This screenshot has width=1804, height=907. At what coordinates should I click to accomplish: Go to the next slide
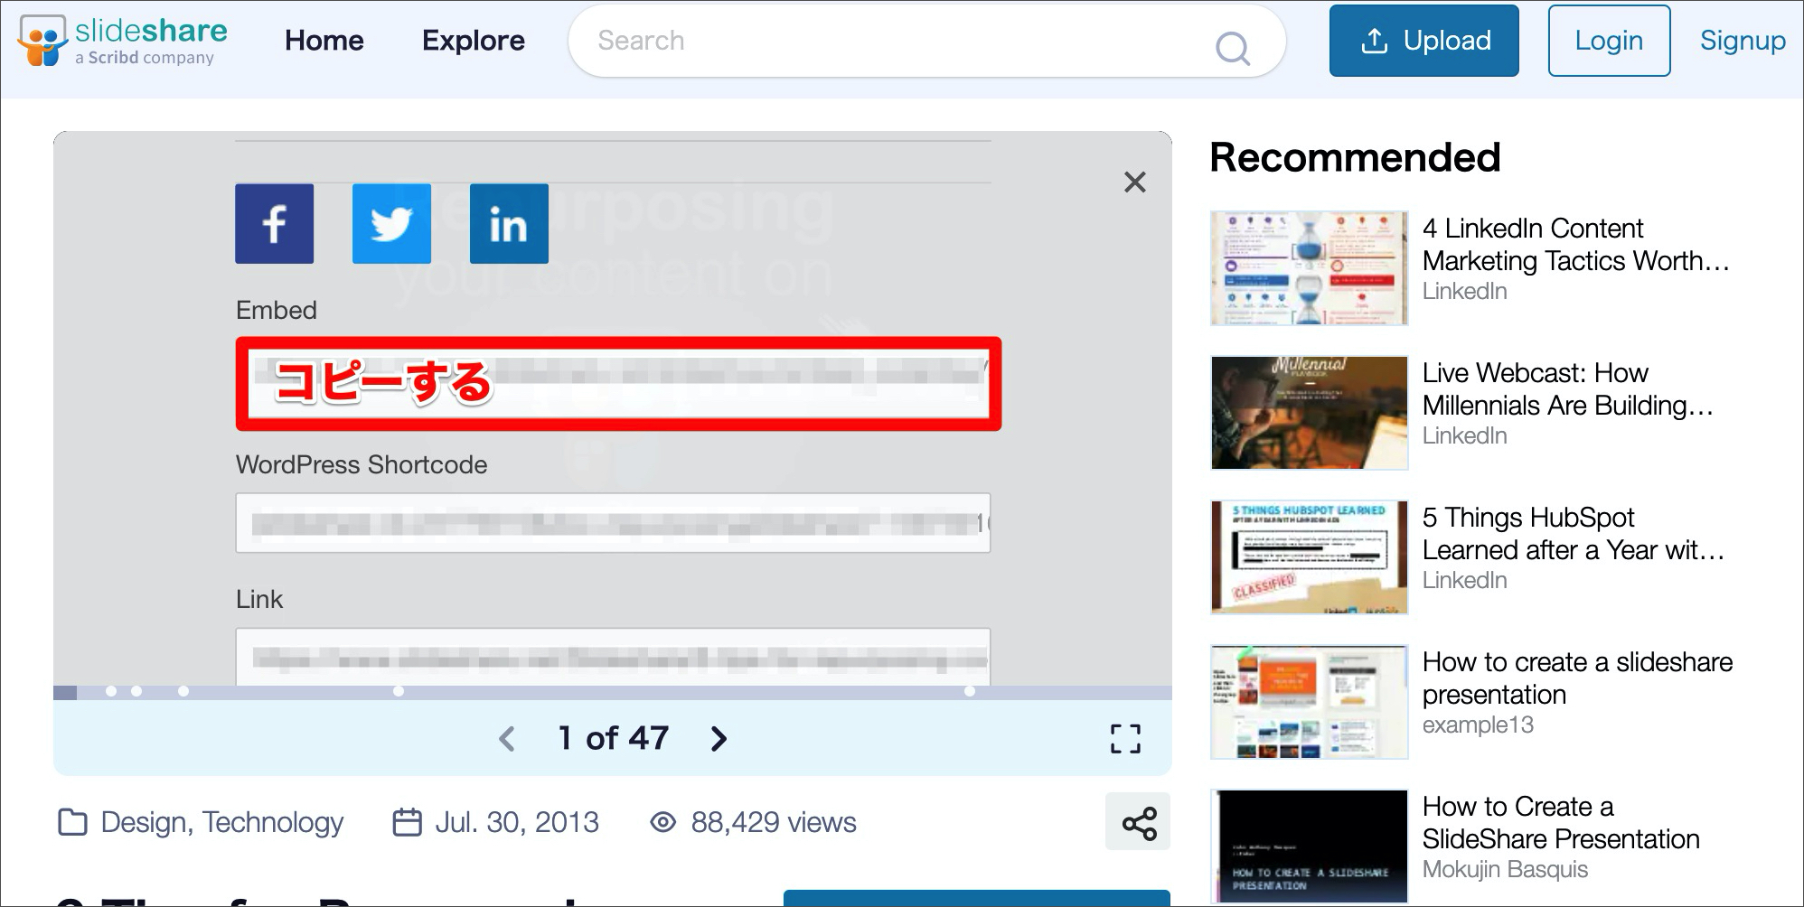719,739
